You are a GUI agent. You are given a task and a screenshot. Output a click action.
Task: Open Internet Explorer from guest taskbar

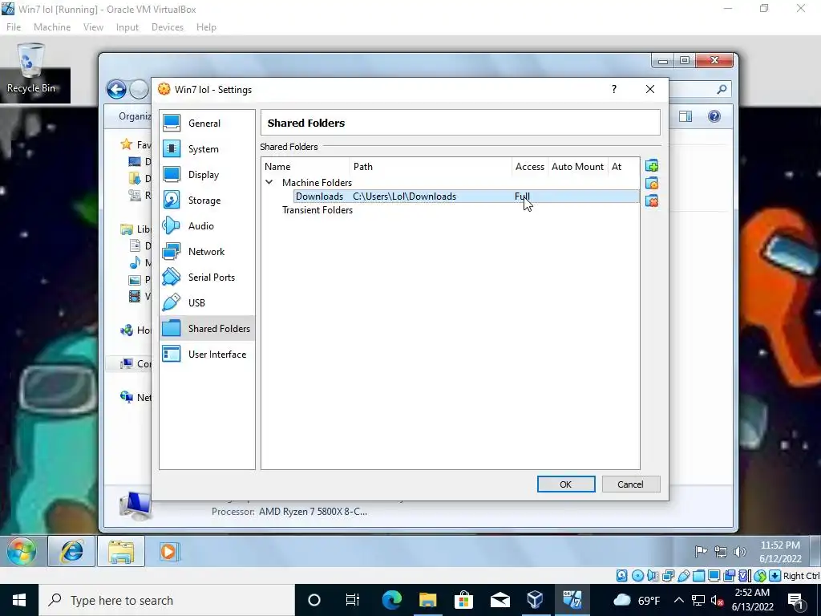(71, 551)
